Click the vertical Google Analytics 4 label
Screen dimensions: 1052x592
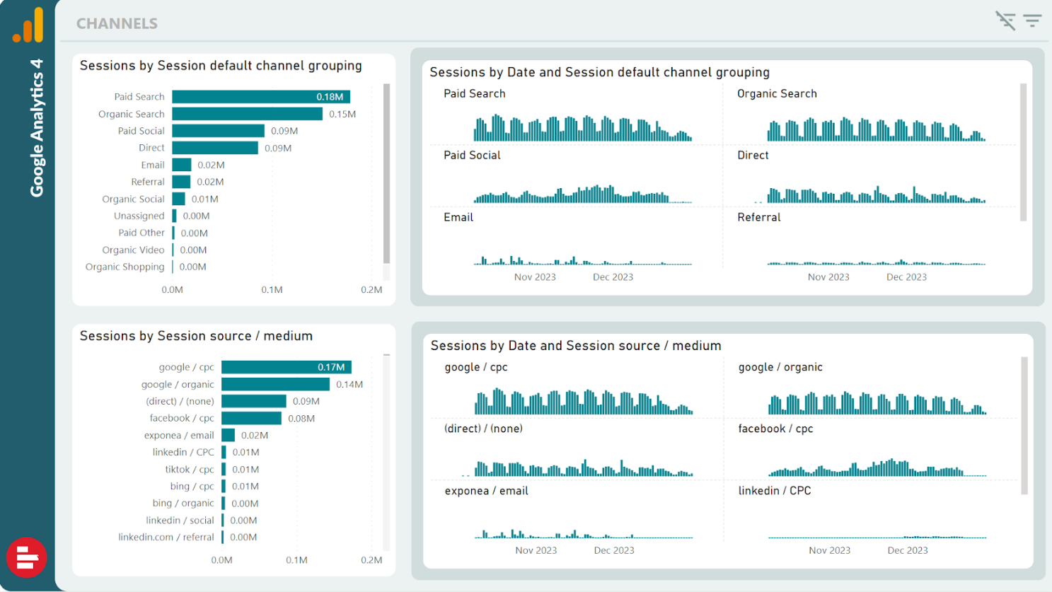click(37, 127)
